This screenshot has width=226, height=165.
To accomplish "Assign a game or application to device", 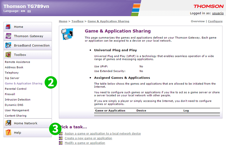I will pyautogui.click(x=103, y=134).
